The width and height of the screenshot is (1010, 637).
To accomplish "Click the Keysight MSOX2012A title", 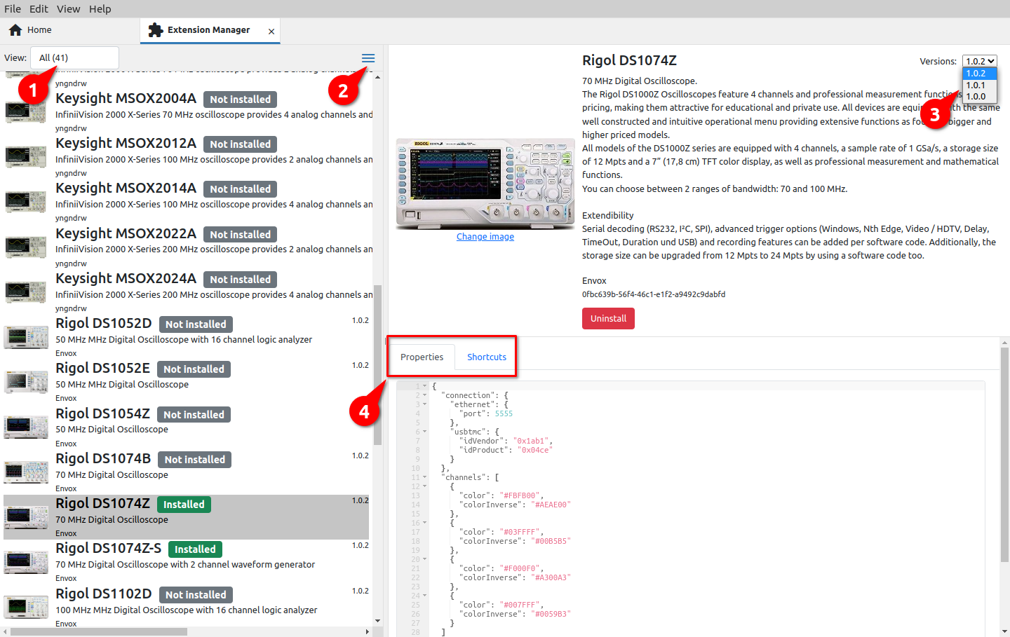I will coord(126,144).
